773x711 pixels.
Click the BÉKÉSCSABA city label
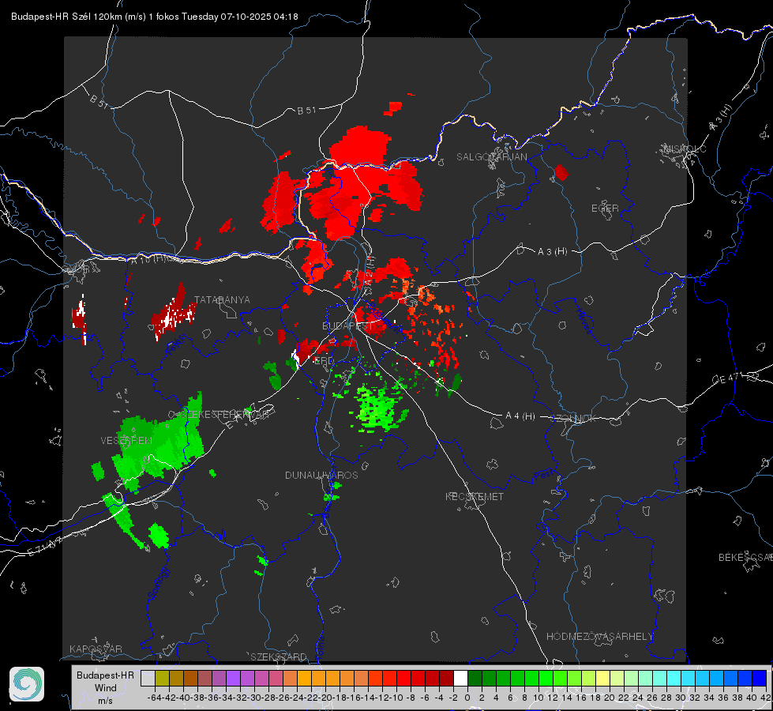(745, 557)
